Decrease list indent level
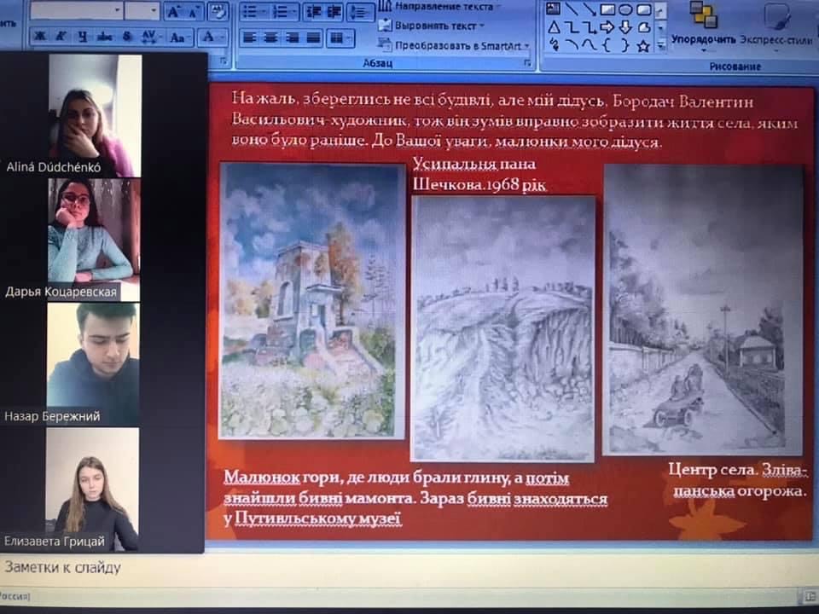The width and height of the screenshot is (819, 614). coord(313,12)
